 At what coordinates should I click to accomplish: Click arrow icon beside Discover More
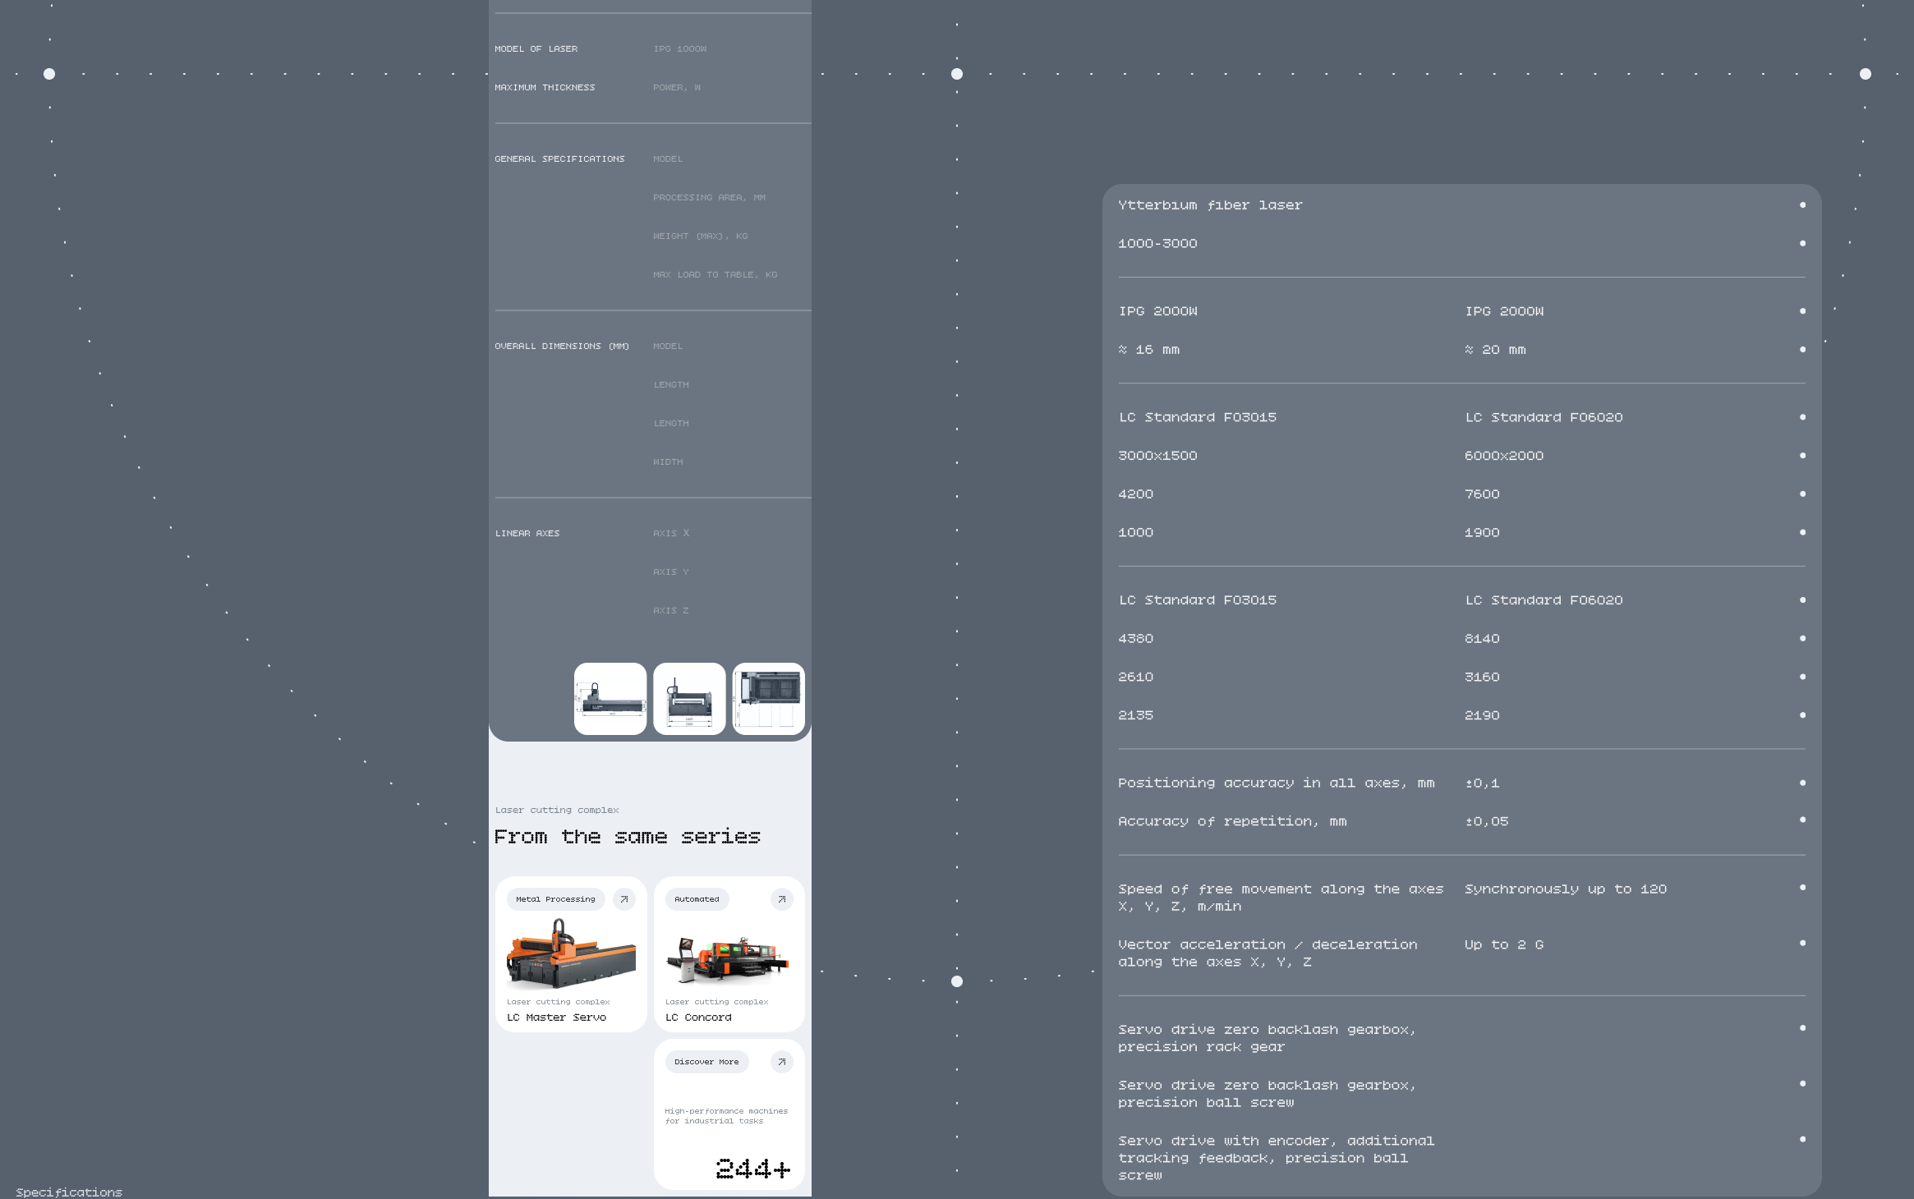782,1062
